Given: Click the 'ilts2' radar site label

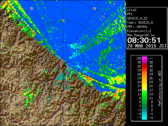Looking at the screenshot, I should click(132, 10).
